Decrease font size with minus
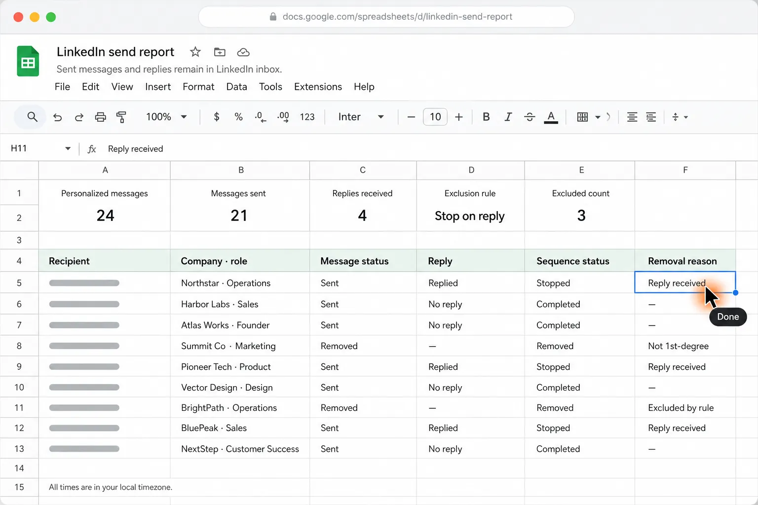This screenshot has width=758, height=505. click(x=411, y=117)
